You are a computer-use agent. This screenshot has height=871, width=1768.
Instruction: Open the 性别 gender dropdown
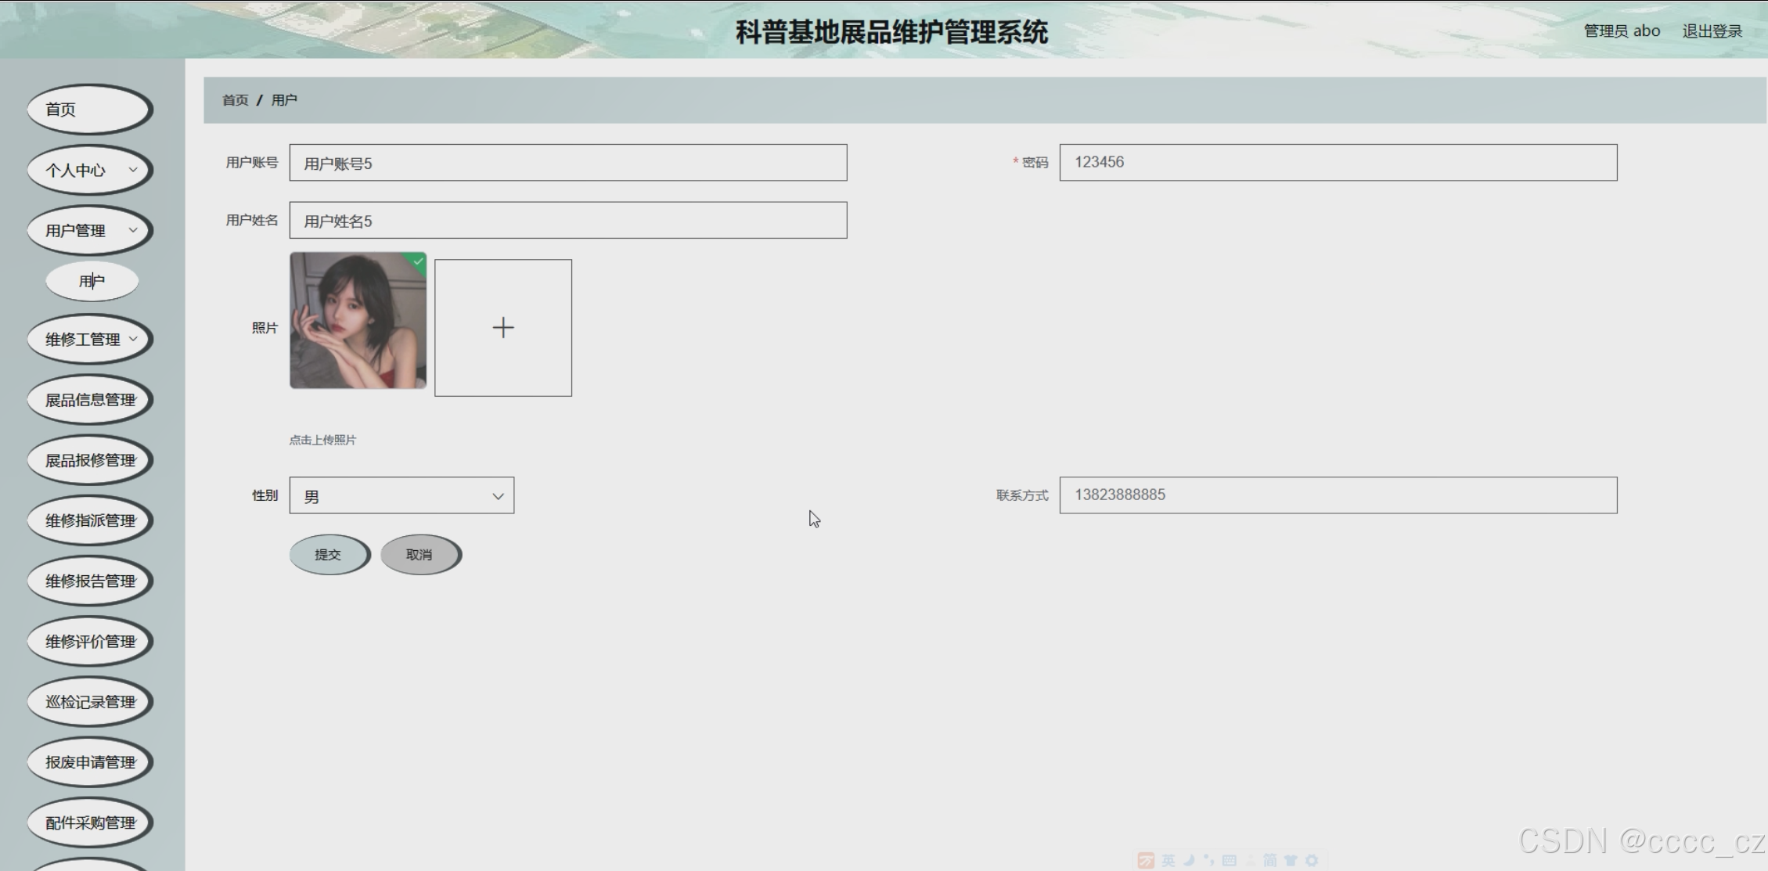(401, 495)
